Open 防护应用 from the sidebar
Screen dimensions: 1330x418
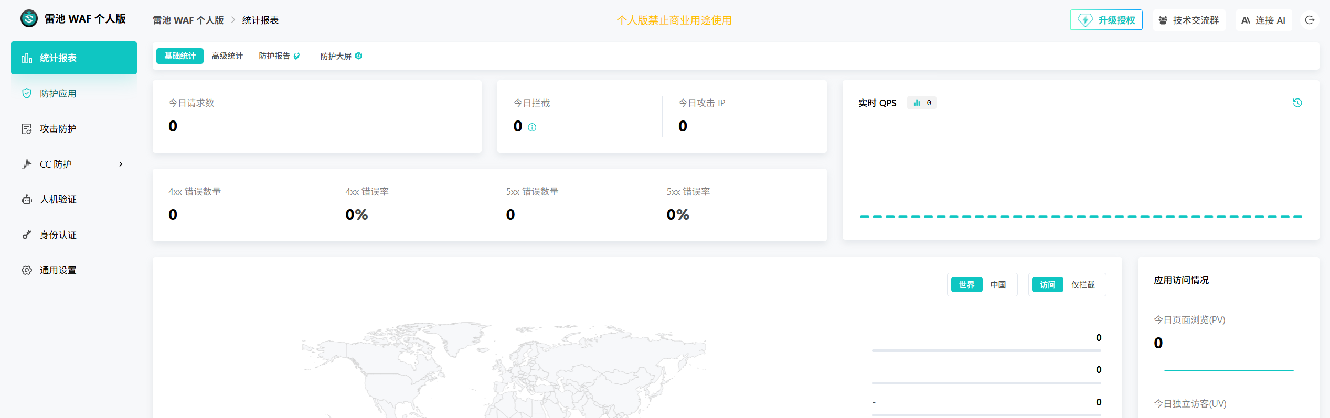pyautogui.click(x=58, y=93)
